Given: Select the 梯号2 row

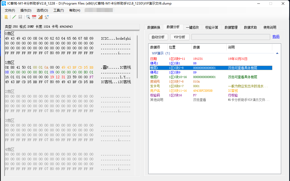Looking at the screenshot, I should click(x=211, y=72).
